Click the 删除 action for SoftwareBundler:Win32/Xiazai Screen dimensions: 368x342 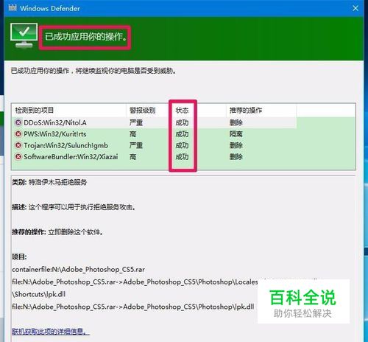(236, 156)
